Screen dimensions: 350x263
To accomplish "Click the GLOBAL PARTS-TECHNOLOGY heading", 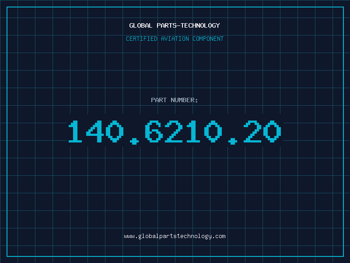I will pyautogui.click(x=175, y=25).
